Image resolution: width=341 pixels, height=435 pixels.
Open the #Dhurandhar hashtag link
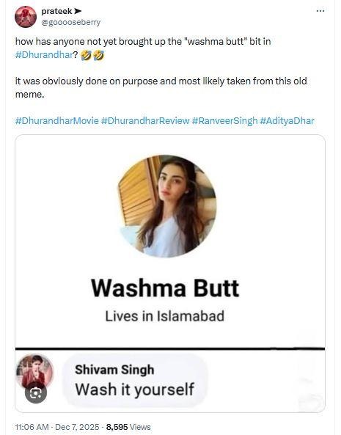coord(44,55)
